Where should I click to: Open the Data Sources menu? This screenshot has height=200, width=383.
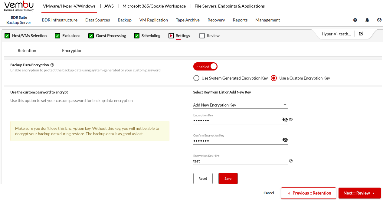click(97, 20)
